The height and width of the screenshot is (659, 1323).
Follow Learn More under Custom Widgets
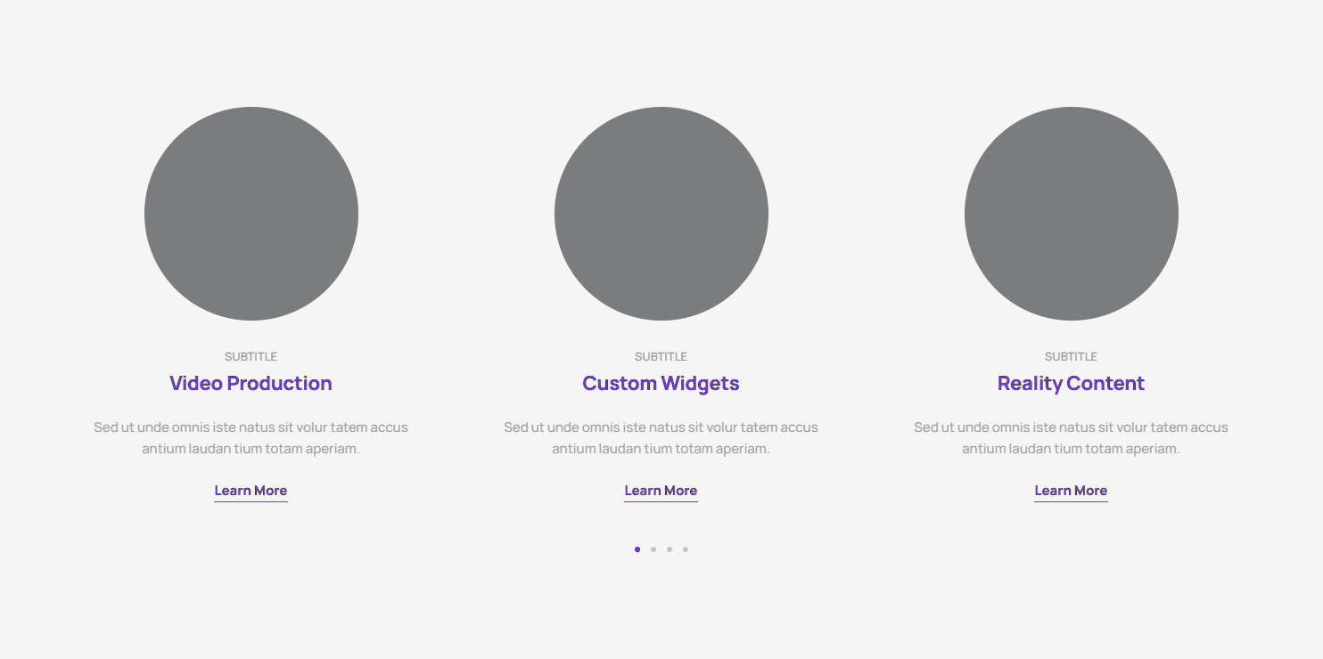661,491
